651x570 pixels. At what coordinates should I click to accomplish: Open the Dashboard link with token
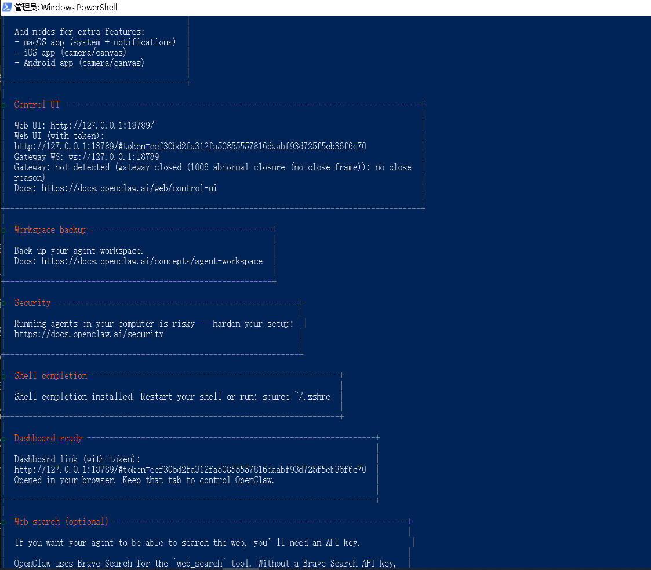(x=190, y=470)
